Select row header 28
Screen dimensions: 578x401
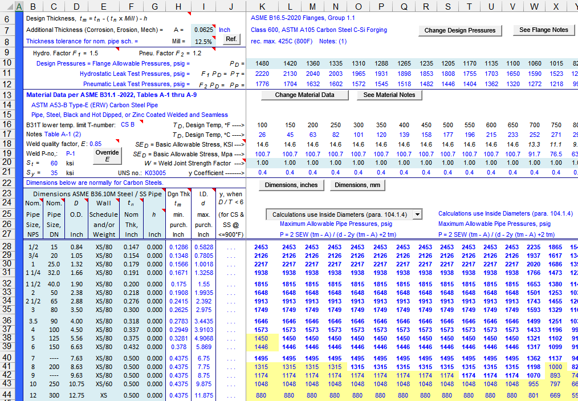click(x=7, y=246)
